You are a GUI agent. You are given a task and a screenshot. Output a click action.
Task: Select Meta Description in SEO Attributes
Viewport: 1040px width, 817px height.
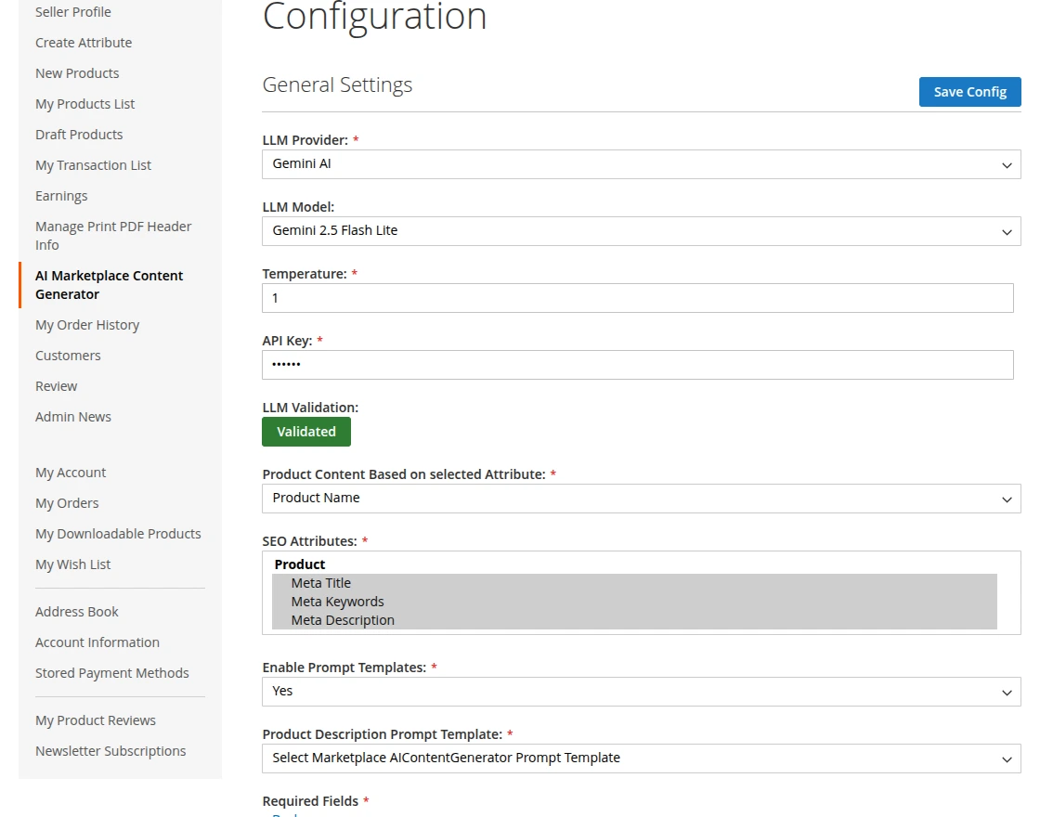634,620
